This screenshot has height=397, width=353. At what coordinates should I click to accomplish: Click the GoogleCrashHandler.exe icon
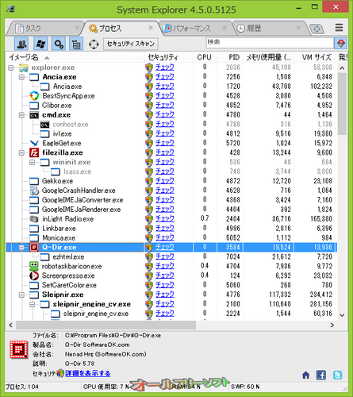coord(34,191)
